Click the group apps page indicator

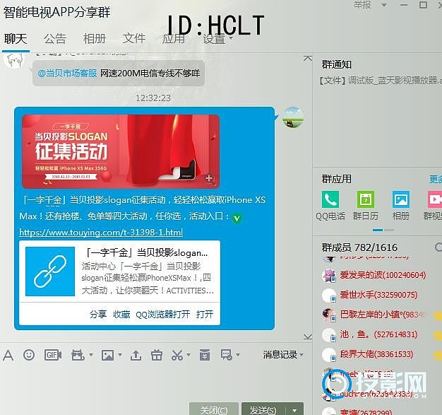point(383,230)
